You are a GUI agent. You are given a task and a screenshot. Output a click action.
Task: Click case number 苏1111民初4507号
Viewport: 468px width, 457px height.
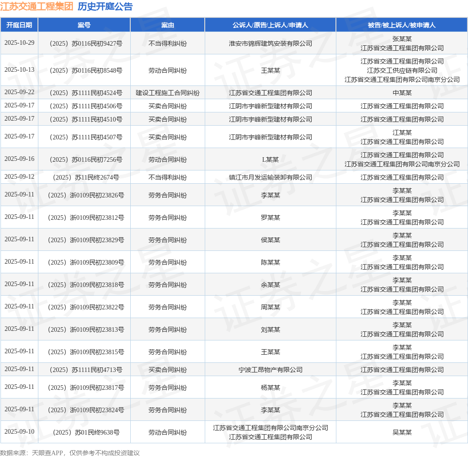tap(86, 137)
